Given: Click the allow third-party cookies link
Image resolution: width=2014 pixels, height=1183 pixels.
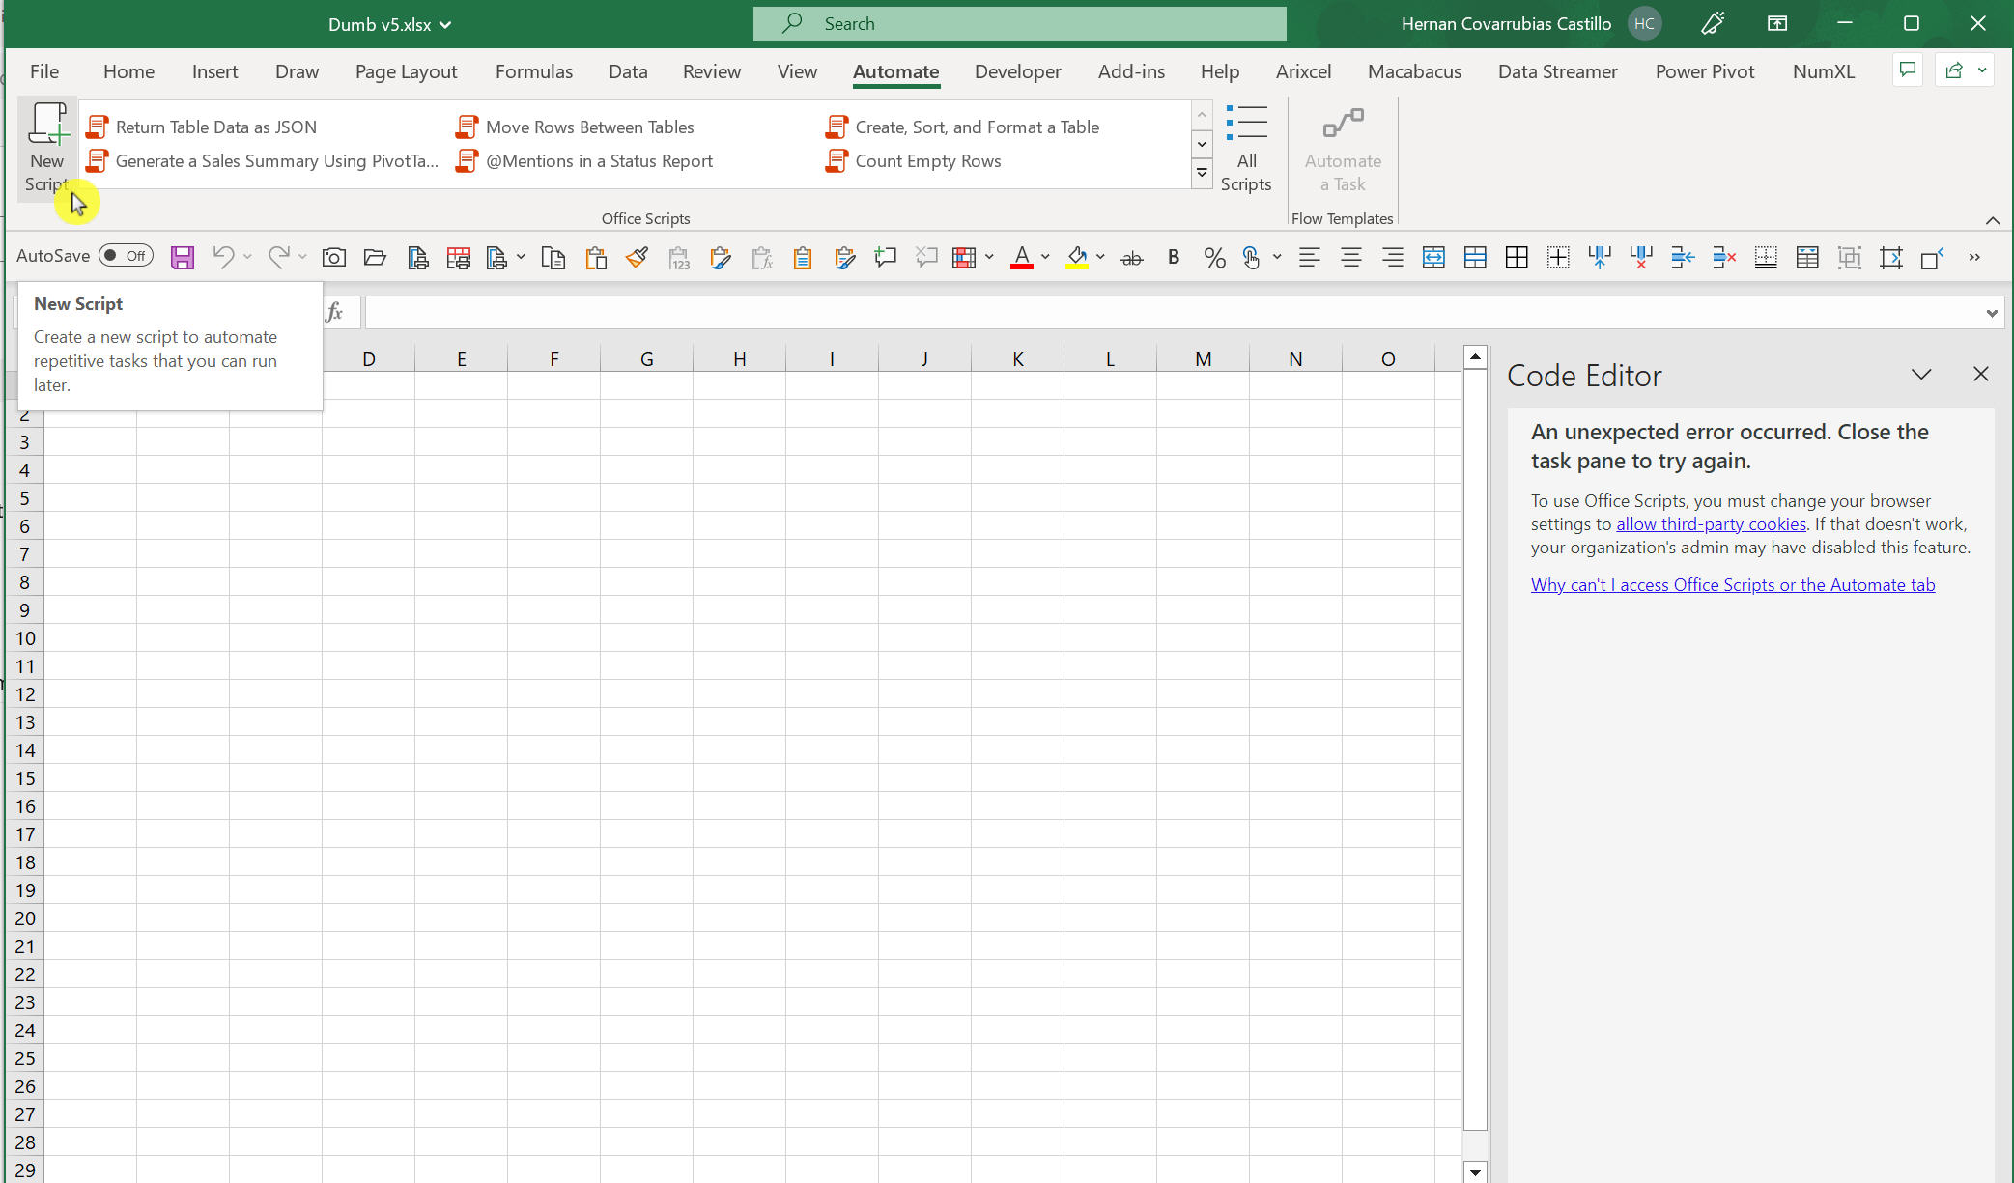Looking at the screenshot, I should pos(1711,523).
